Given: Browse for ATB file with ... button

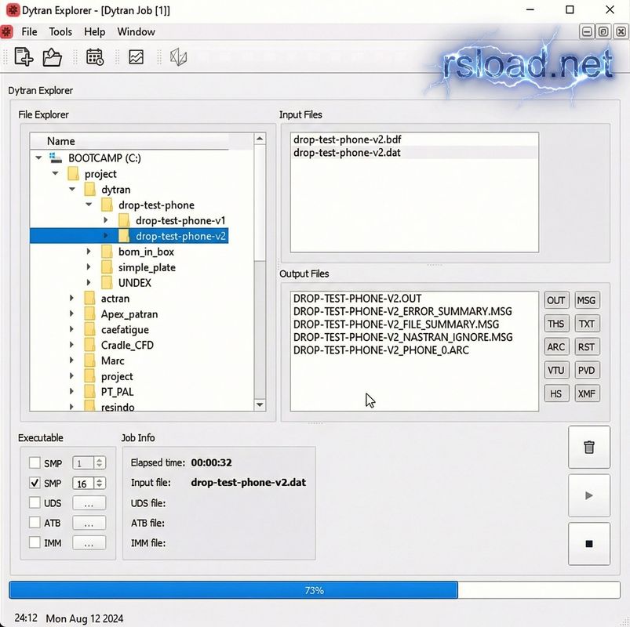Looking at the screenshot, I should pos(89,523).
